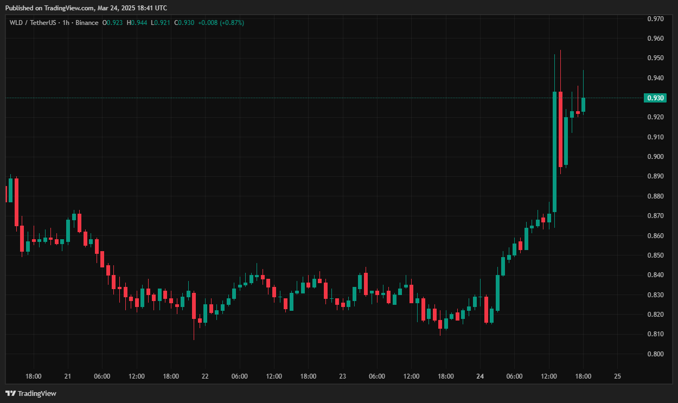678x403 pixels.
Task: Click the 1h interval label
Action: (x=66, y=23)
